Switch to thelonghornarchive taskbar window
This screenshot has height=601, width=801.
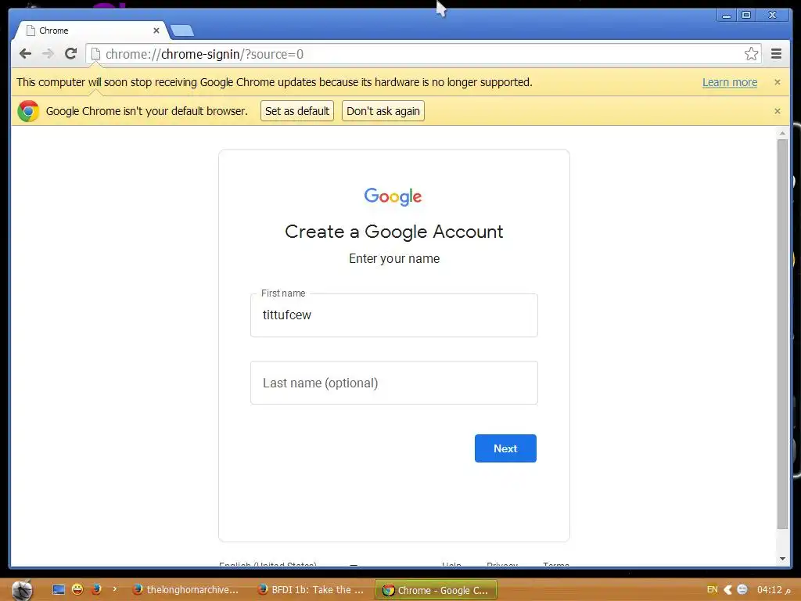point(186,590)
